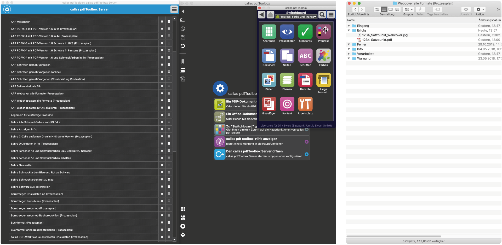
Task: Click the Übersicht quick look button
Action: click(x=466, y=9)
